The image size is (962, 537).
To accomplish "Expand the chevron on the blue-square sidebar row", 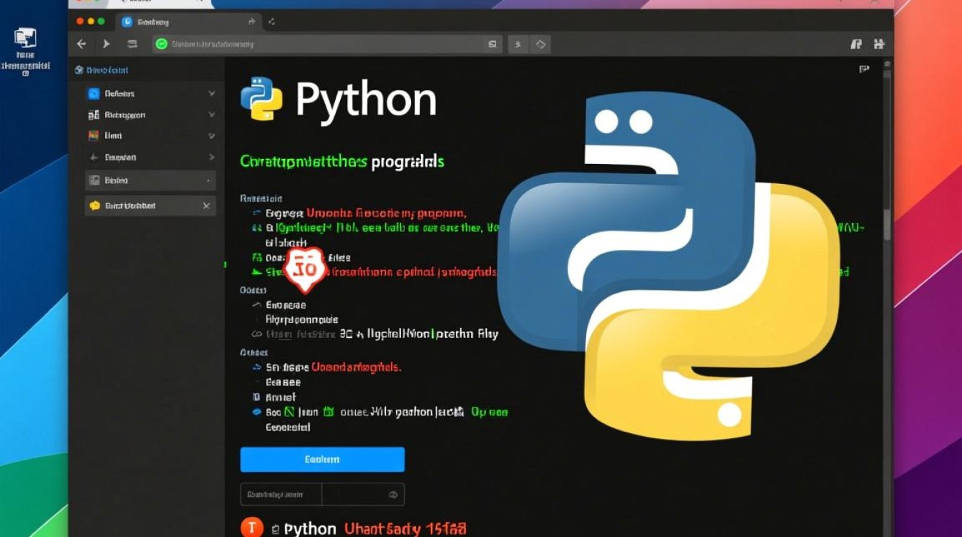I will pos(211,94).
